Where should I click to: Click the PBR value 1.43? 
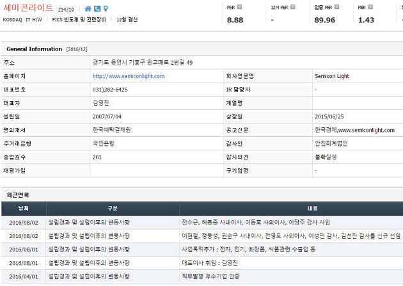coord(366,20)
